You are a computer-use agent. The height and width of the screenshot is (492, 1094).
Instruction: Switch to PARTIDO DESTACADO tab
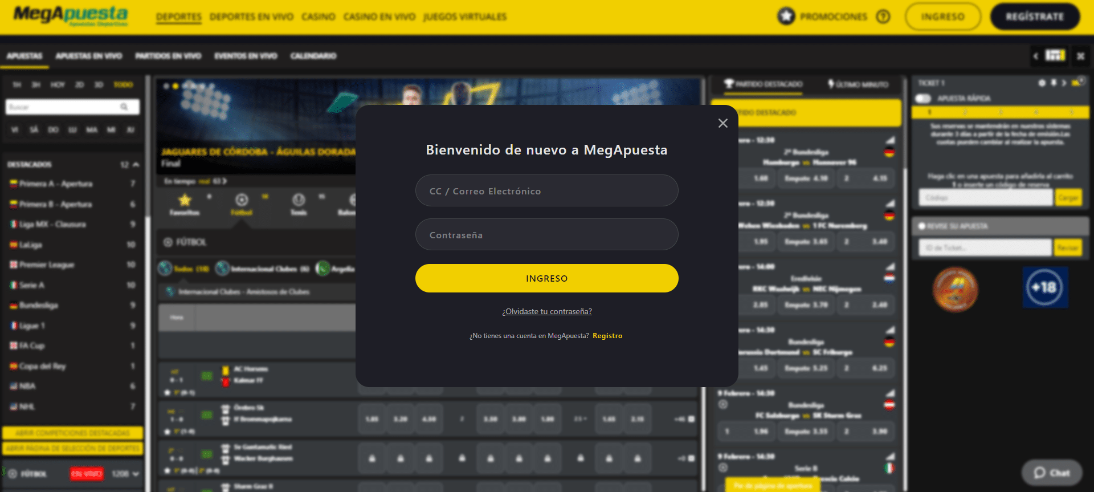click(x=763, y=84)
